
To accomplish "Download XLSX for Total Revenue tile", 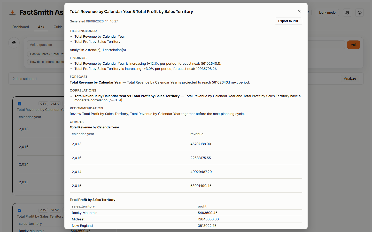I will [x=55, y=104].
